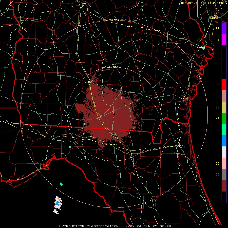This screenshot has width=228, height=228.
Task: Select the yellow BD color swatch
Action: (x=224, y=107)
